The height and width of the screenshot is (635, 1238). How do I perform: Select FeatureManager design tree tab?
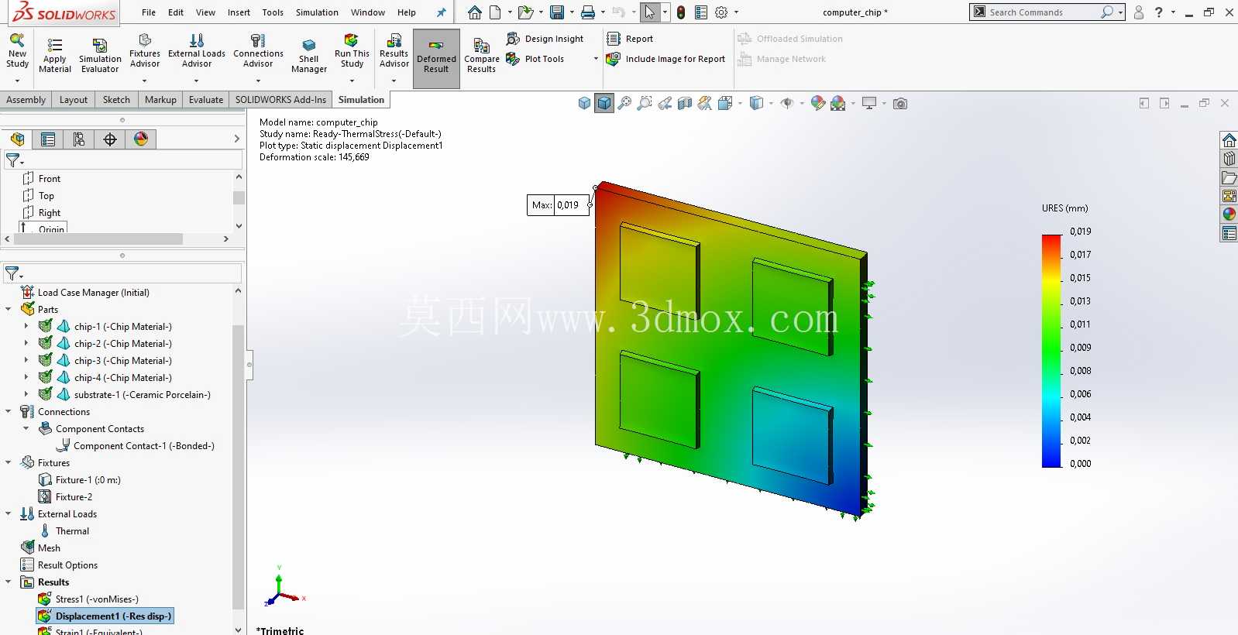click(17, 139)
